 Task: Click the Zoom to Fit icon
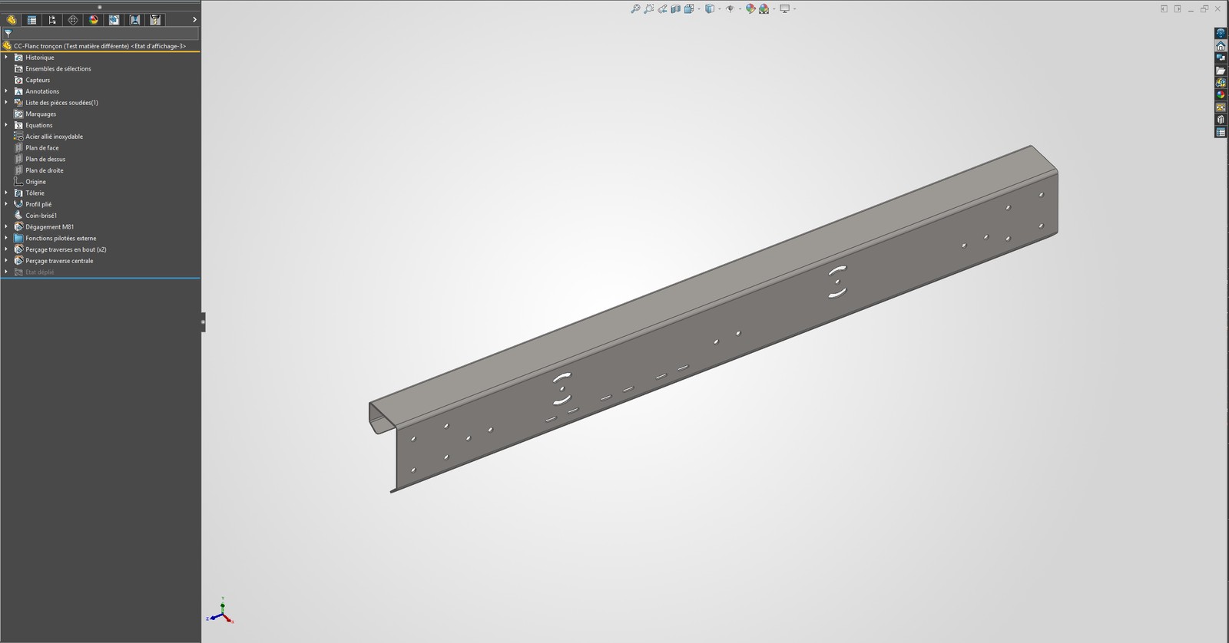635,9
